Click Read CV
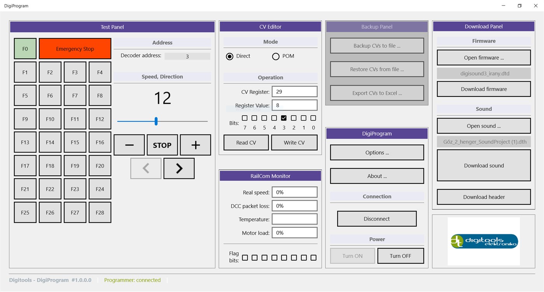544x292 pixels. [246, 142]
